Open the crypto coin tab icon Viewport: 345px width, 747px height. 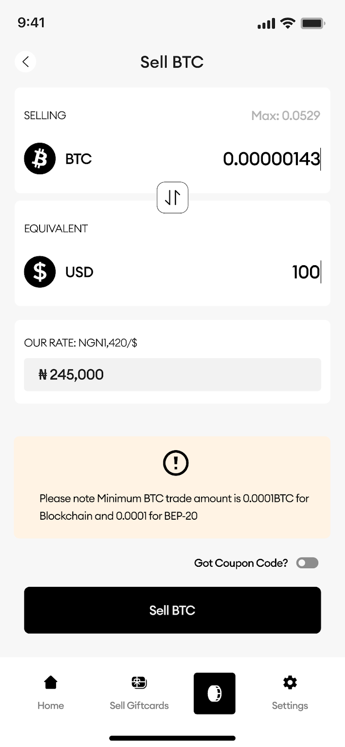pos(214,693)
